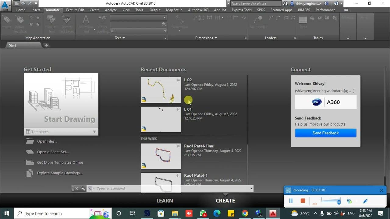390x219 pixels.
Task: Open the Sticky Notes taskbar icon
Action: [231, 213]
